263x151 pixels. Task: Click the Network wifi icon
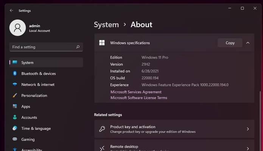click(x=15, y=85)
